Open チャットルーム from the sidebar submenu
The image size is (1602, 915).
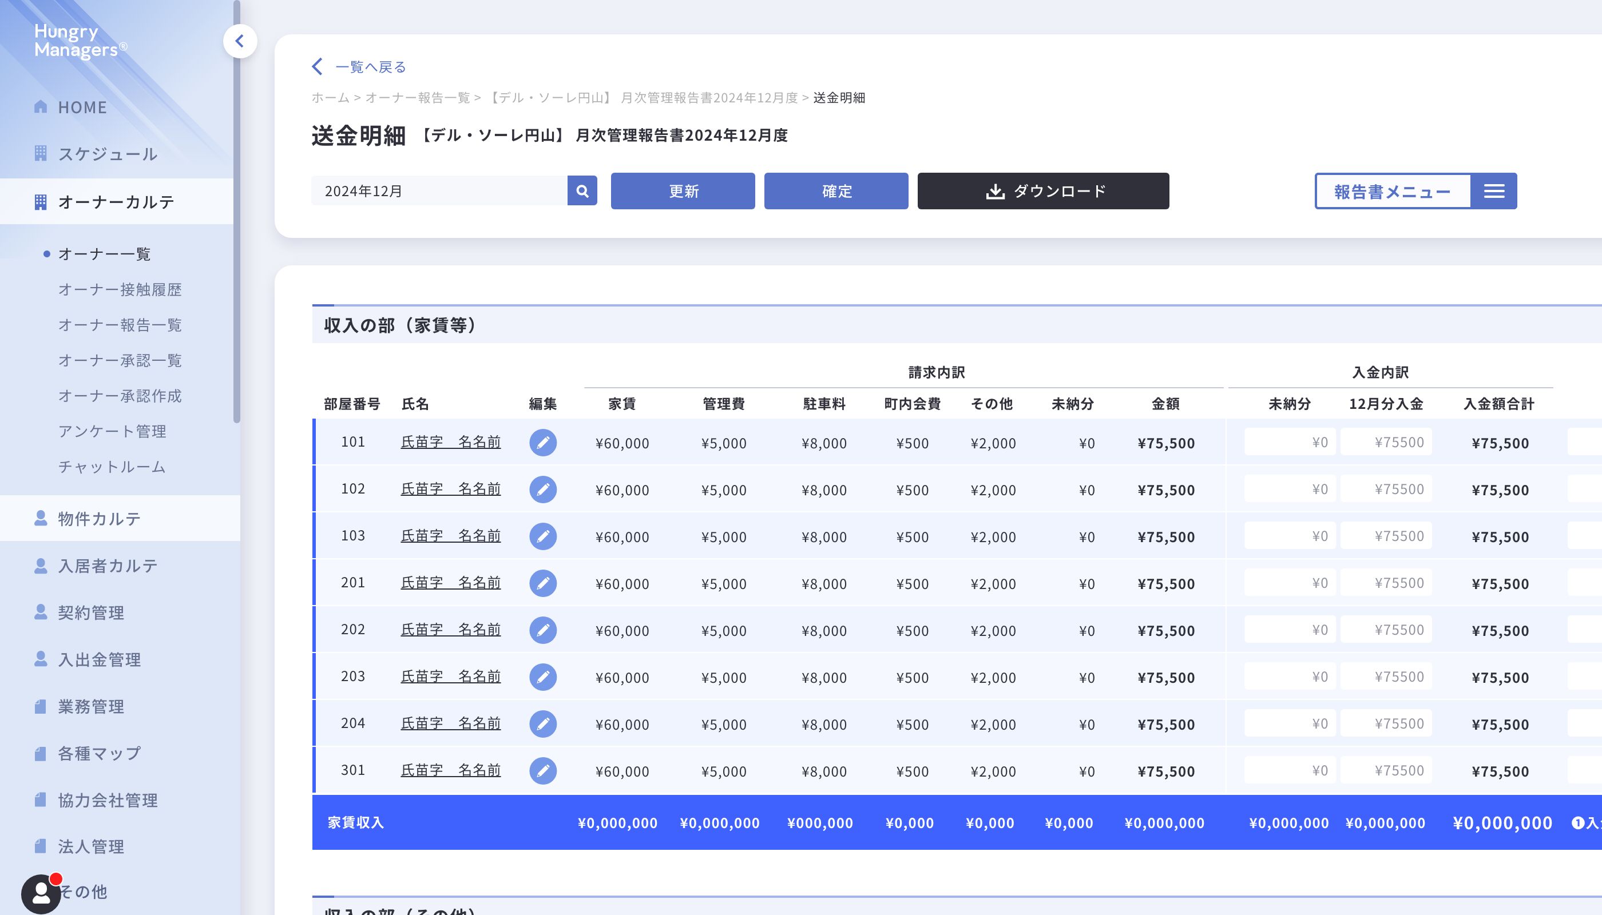112,467
